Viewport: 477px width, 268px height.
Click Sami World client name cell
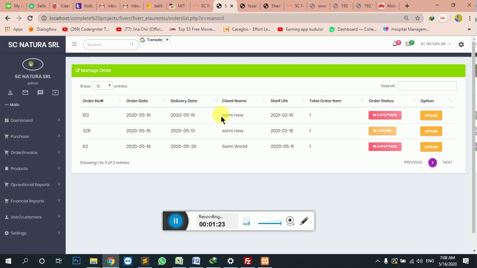tap(234, 146)
